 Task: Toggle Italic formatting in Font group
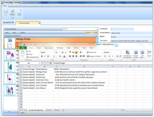point(45,56)
